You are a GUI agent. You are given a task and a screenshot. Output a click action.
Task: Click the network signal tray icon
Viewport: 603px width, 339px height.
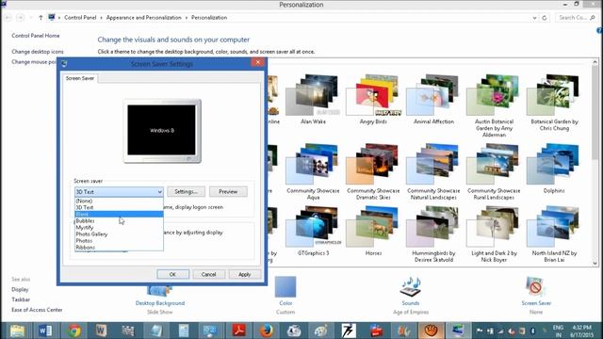[500, 331]
